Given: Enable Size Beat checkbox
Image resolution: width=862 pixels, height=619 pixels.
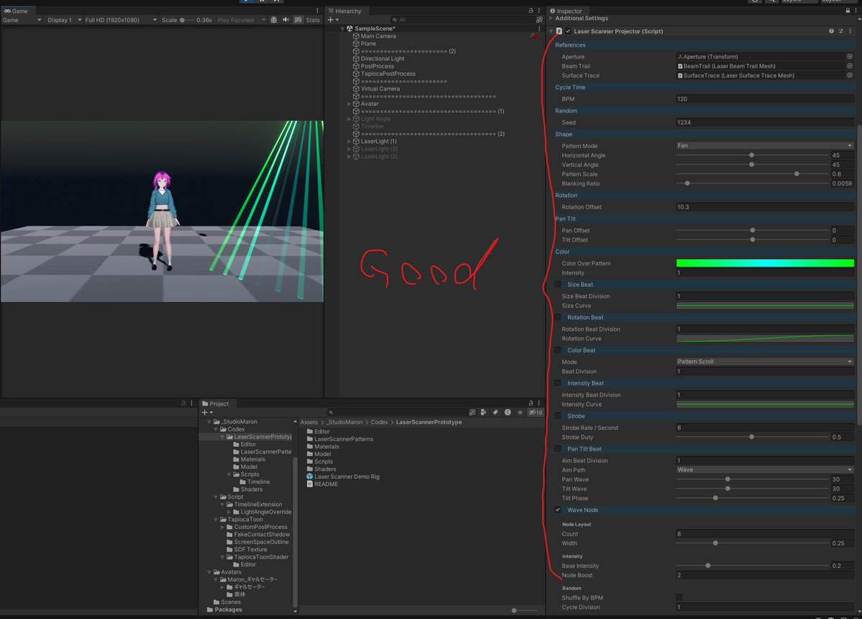Looking at the screenshot, I should coord(558,285).
